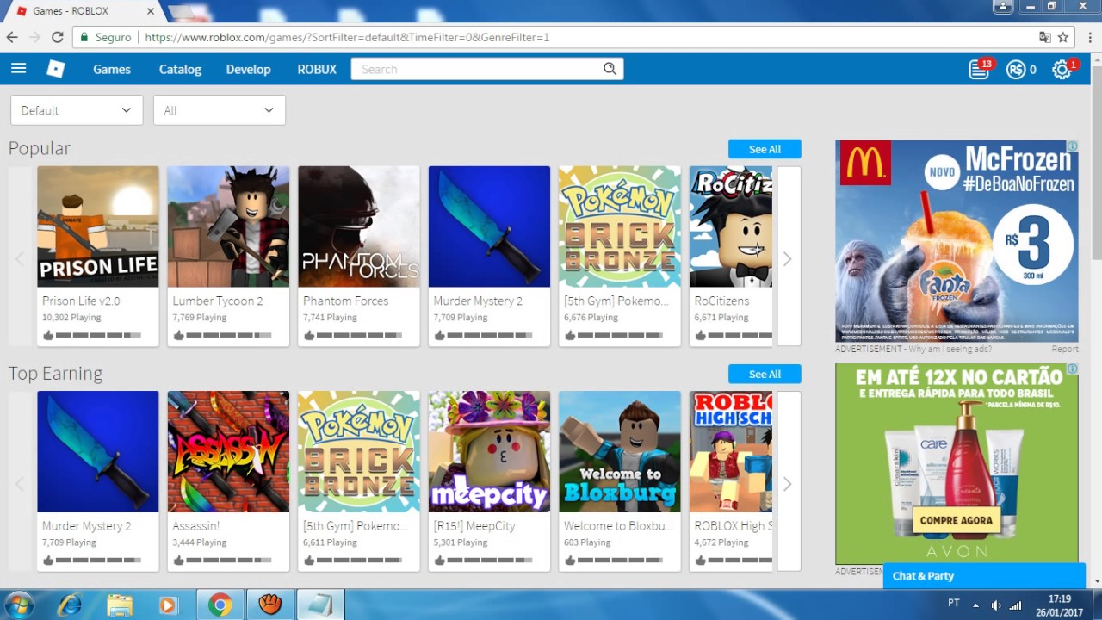Click the AdChoices icon on McFrozen ad
Image resolution: width=1102 pixels, height=620 pixels.
[x=1073, y=146]
